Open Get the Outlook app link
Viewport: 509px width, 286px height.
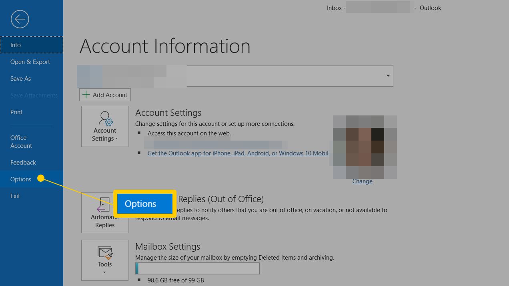[x=239, y=153]
